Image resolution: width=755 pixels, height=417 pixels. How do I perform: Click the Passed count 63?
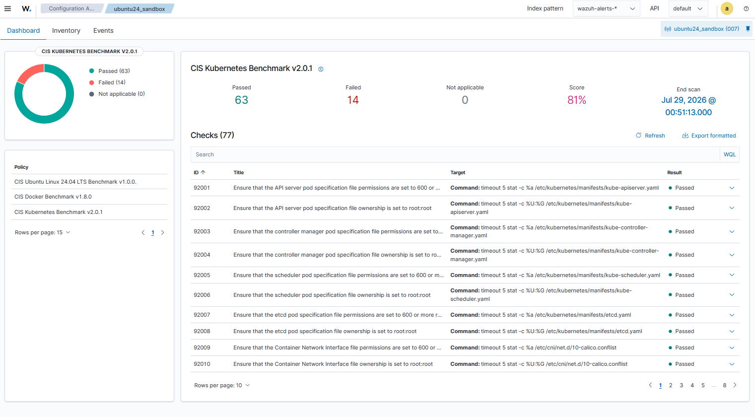[x=242, y=100]
